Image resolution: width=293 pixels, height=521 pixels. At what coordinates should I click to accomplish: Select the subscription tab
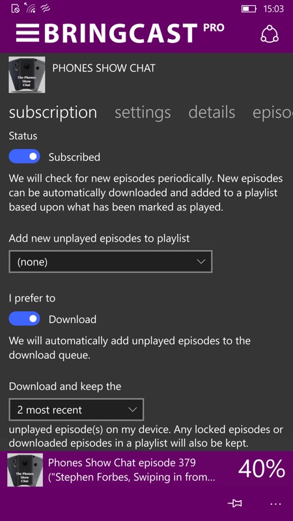(x=53, y=113)
